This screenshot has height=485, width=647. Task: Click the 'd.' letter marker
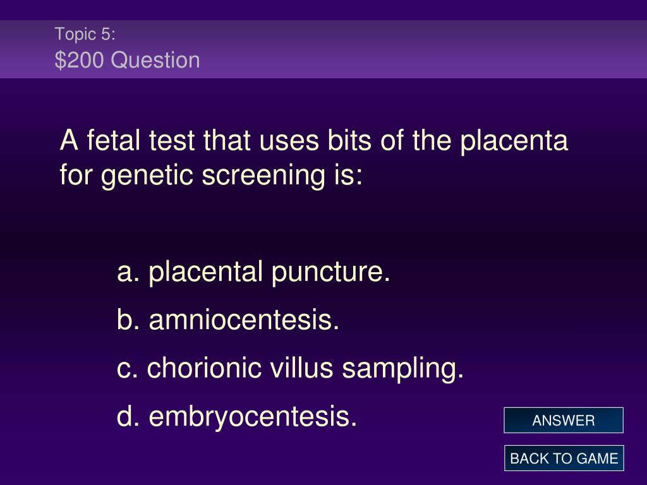[x=128, y=416]
